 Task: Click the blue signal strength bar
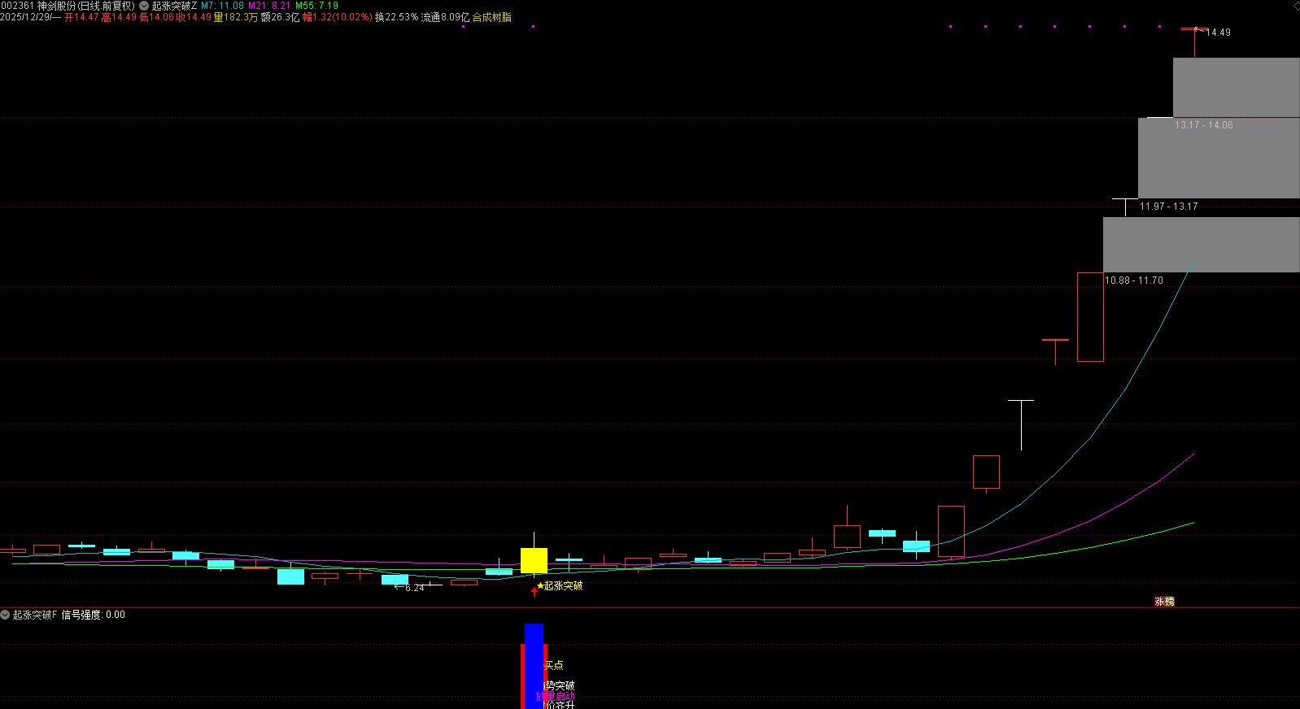[534, 666]
